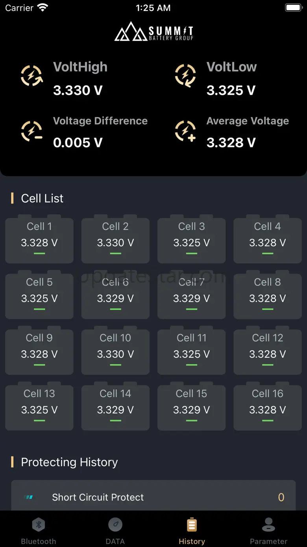This screenshot has height=547, width=307.
Task: Switch to the DATA tab
Action: point(115,530)
